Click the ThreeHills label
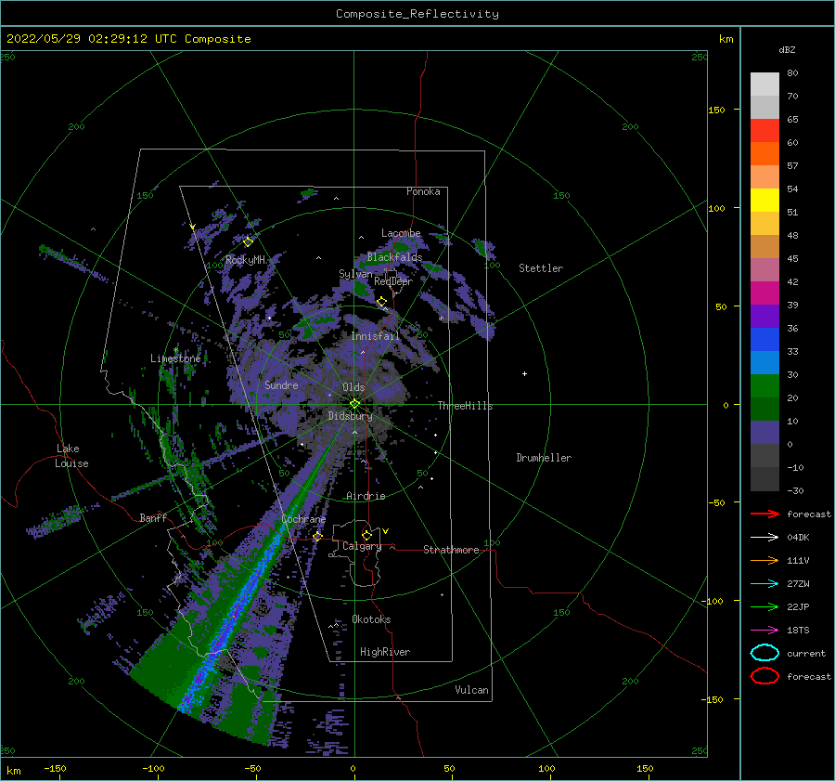Screen dimensions: 835x781 pyautogui.click(x=466, y=406)
